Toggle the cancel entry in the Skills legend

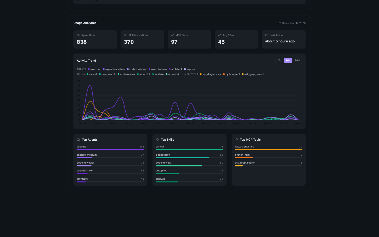(x=92, y=74)
